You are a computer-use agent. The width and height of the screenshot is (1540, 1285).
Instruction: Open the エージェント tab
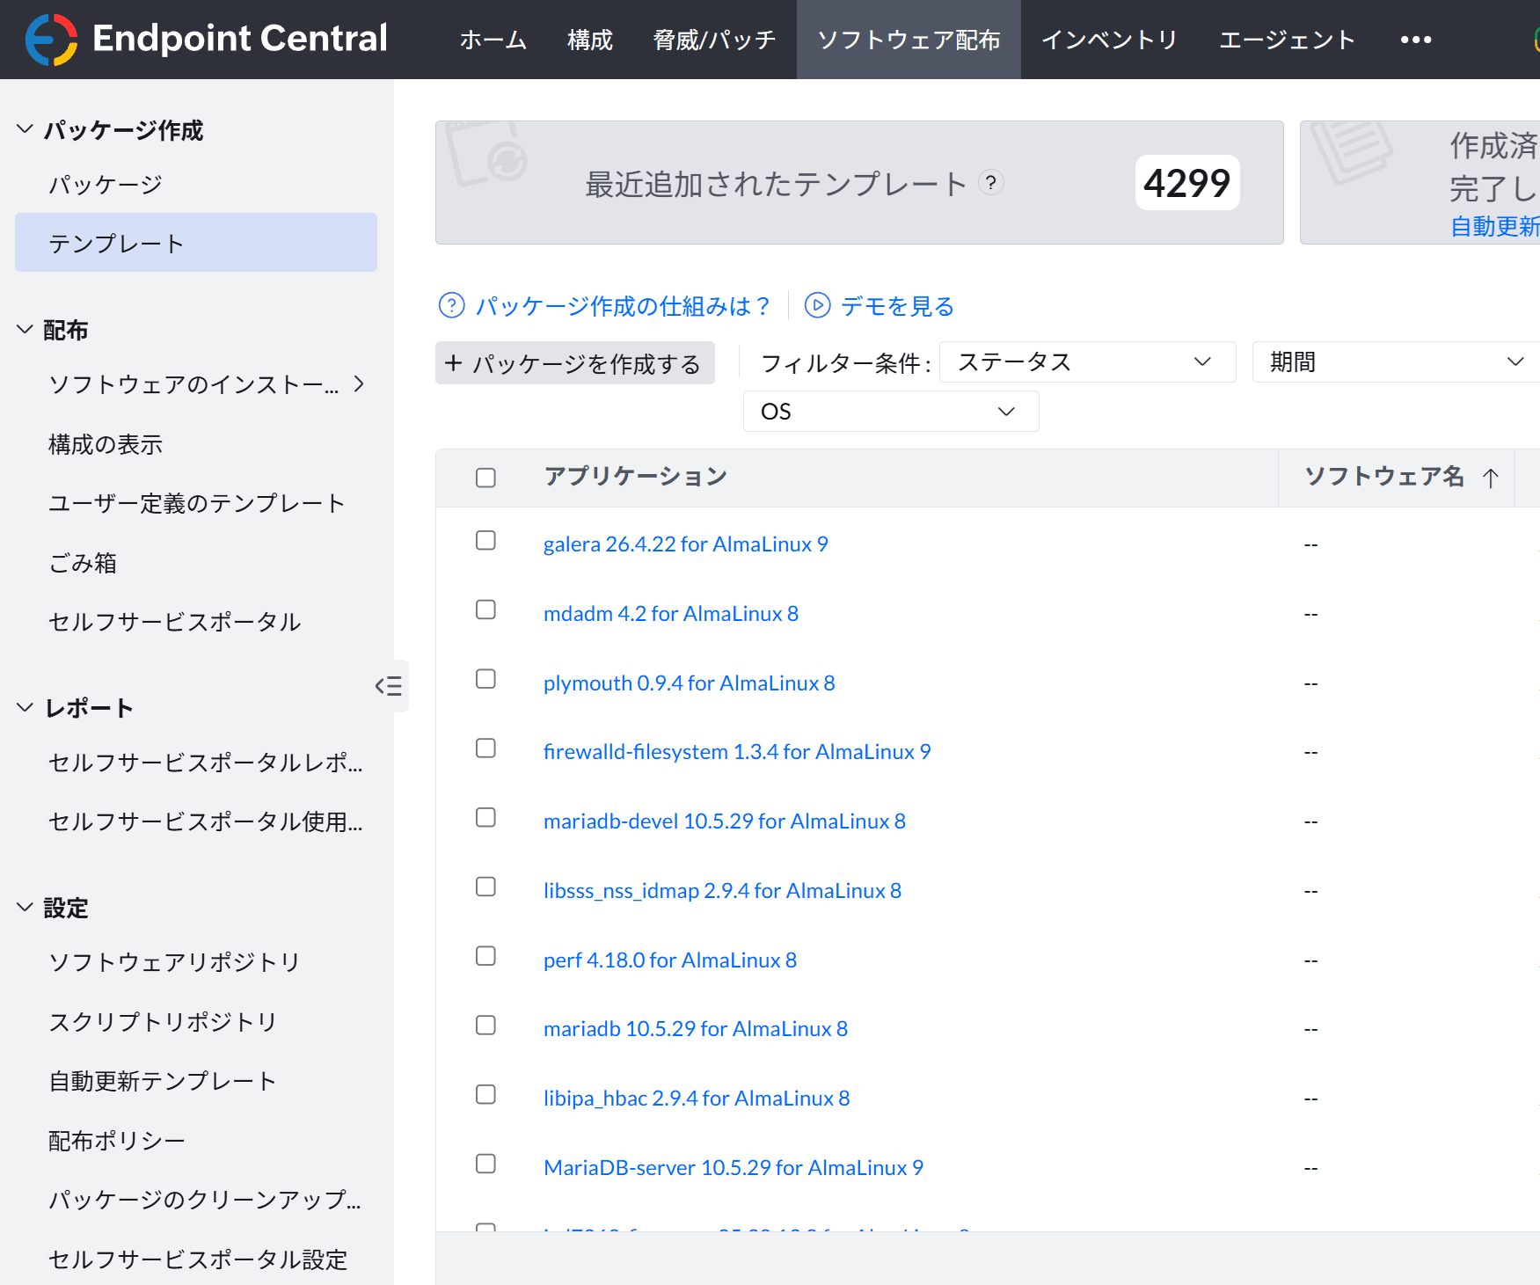point(1287,40)
